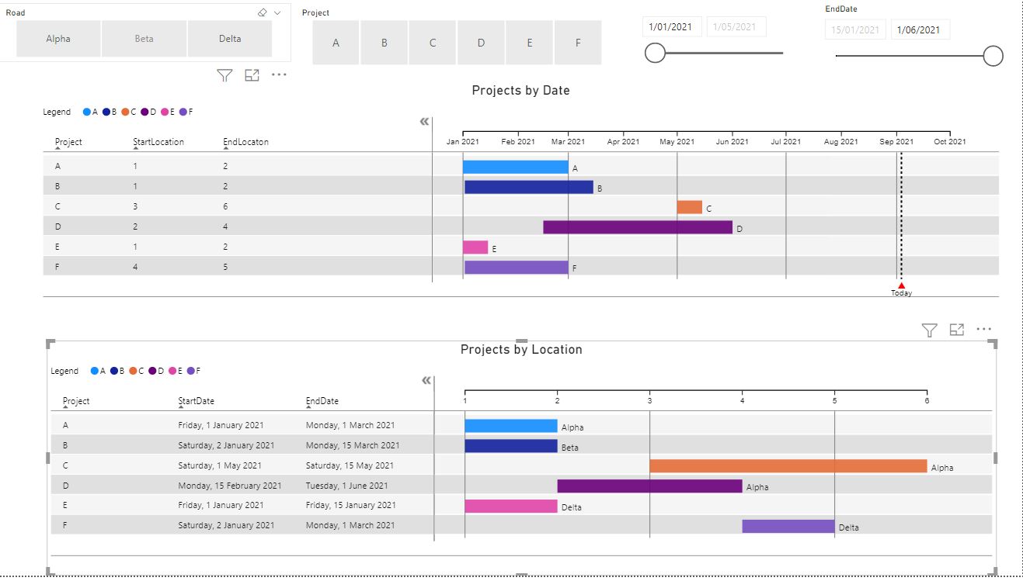Select legend item C in Projects by Date
Image resolution: width=1023 pixels, height=581 pixels.
coord(129,112)
